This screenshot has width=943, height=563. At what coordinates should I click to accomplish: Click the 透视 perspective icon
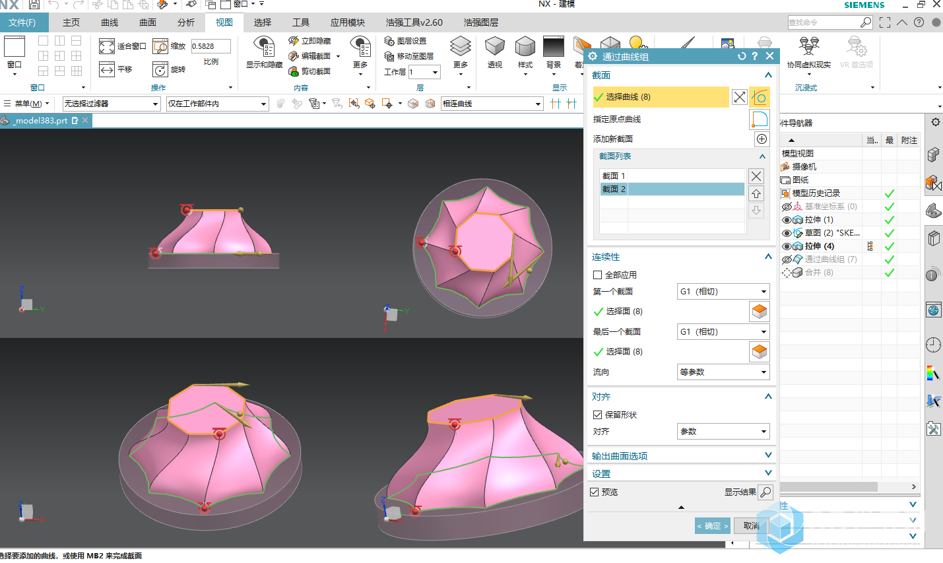[x=494, y=47]
